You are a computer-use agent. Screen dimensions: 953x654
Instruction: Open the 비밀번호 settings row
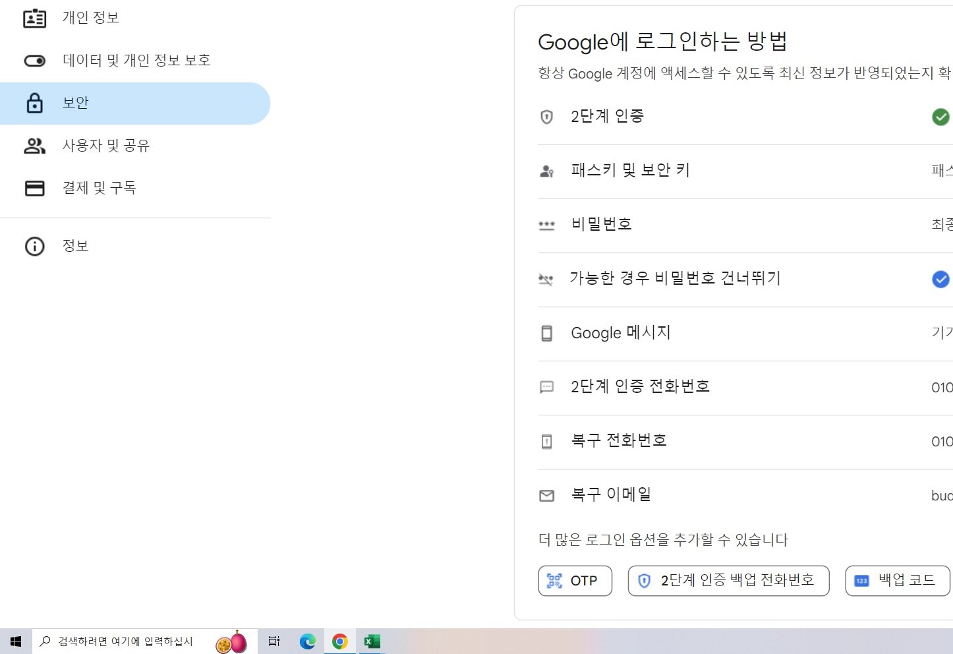[x=745, y=225]
